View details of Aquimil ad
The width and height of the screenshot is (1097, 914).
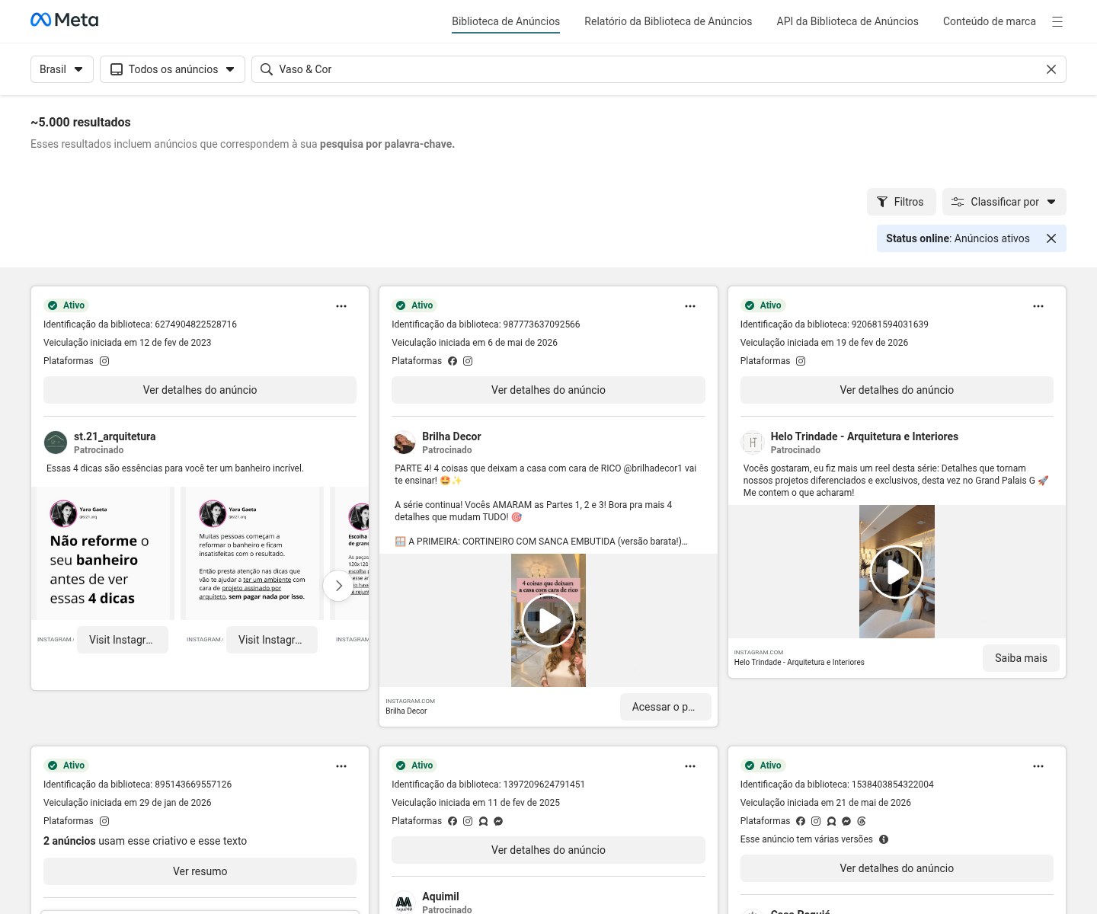548,850
